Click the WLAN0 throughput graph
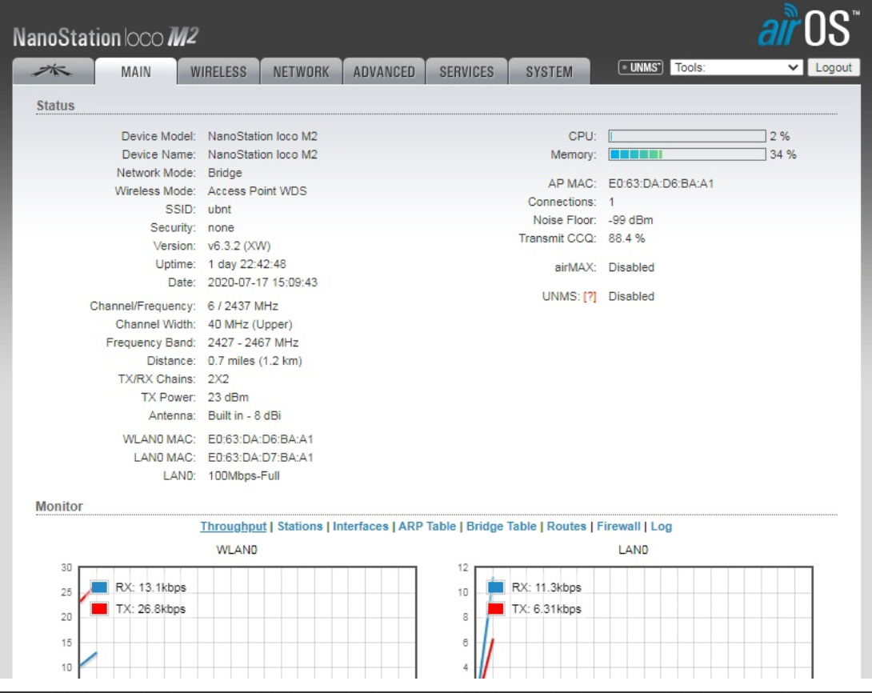Image resolution: width=872 pixels, height=693 pixels. 247,623
